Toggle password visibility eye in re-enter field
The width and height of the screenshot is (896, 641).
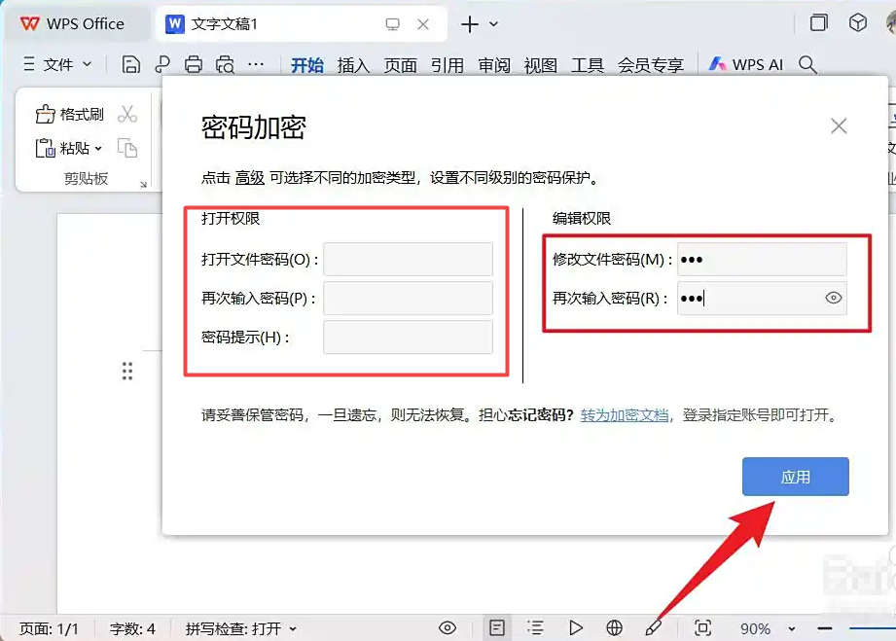tap(833, 299)
